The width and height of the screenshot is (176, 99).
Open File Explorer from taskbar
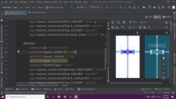coord(59,97)
